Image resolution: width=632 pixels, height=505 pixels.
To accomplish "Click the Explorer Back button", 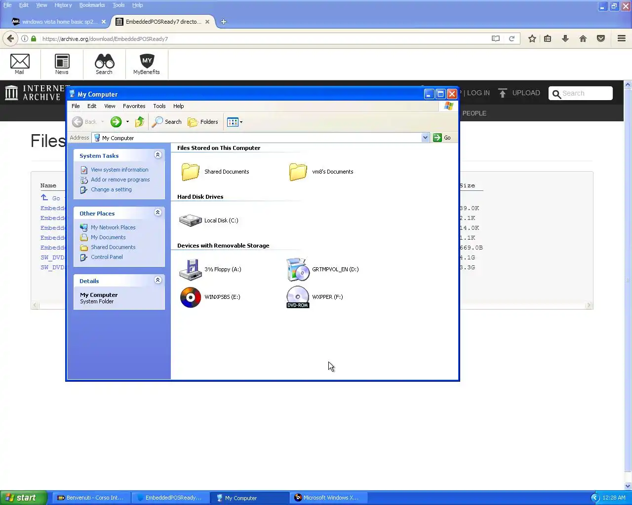I will [84, 122].
